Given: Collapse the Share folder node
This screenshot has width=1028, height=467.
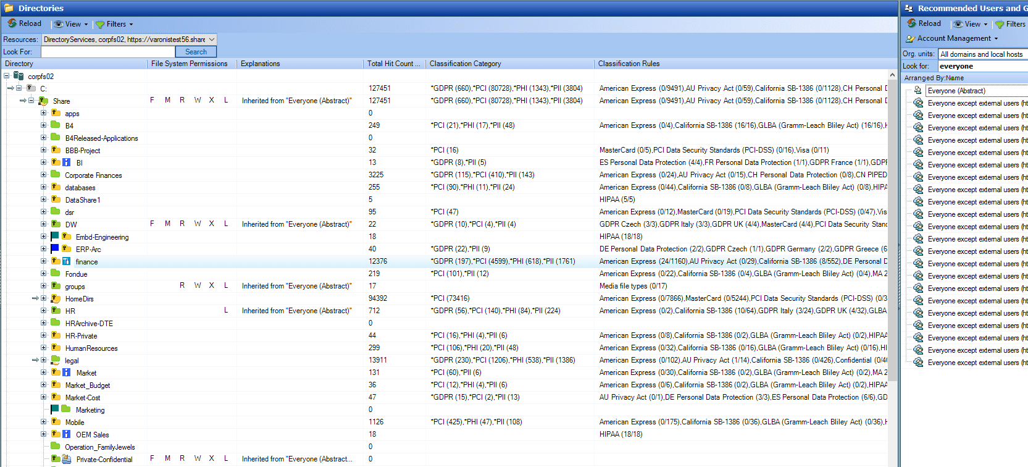Looking at the screenshot, I should point(31,101).
